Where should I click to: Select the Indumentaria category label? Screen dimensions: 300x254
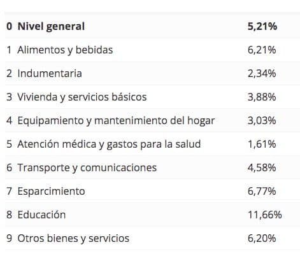tap(50, 73)
